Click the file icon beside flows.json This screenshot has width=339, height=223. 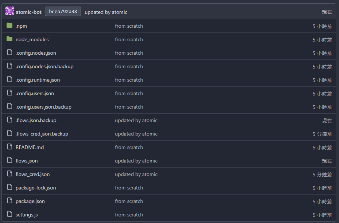pyautogui.click(x=9, y=161)
